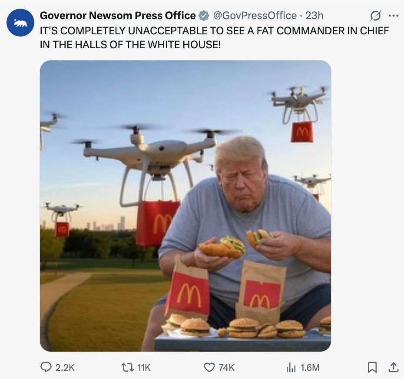404x379 pixels.
Task: Open the California bear profile avatar
Action: click(x=20, y=23)
